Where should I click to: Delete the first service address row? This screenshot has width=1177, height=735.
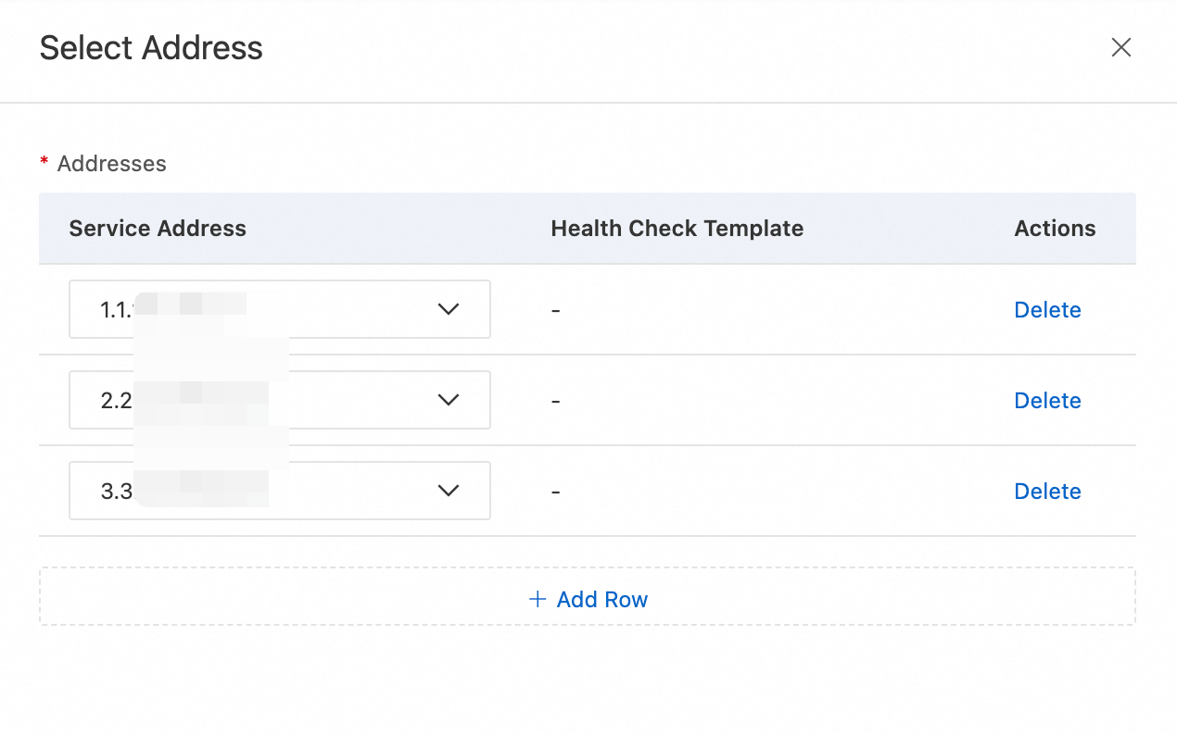pyautogui.click(x=1047, y=310)
